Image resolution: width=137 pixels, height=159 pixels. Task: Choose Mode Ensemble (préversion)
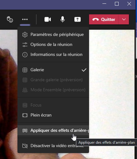[x=53, y=90]
